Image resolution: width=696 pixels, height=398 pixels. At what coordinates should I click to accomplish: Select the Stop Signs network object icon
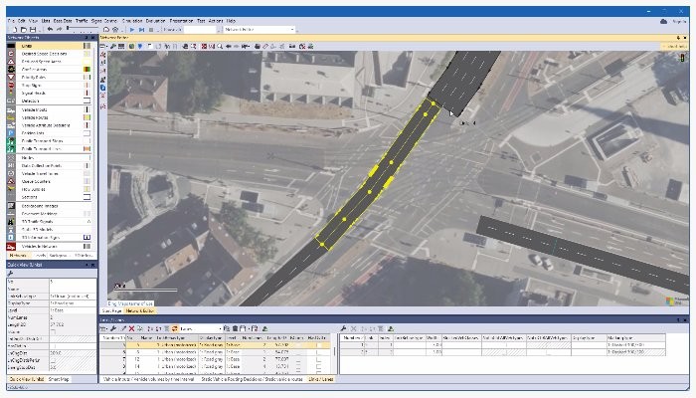point(10,88)
